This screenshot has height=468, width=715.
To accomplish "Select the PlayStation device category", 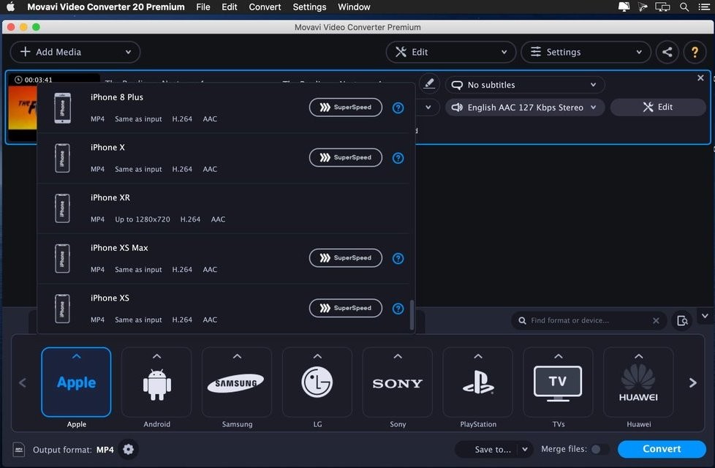I will pos(478,382).
